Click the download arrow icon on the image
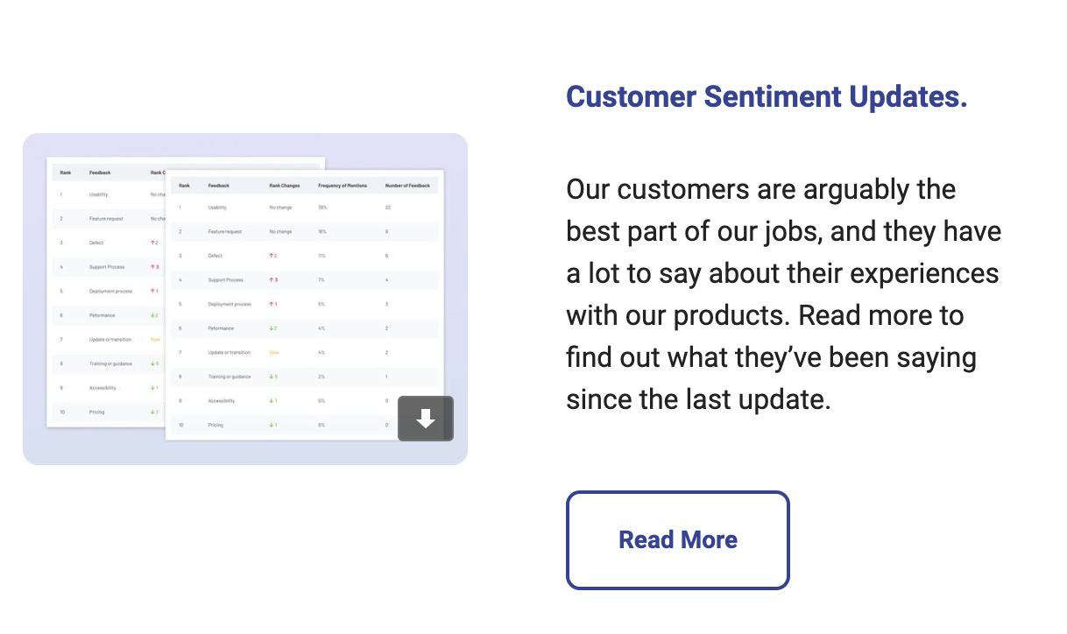Screen dimensions: 1067x634 tap(426, 419)
